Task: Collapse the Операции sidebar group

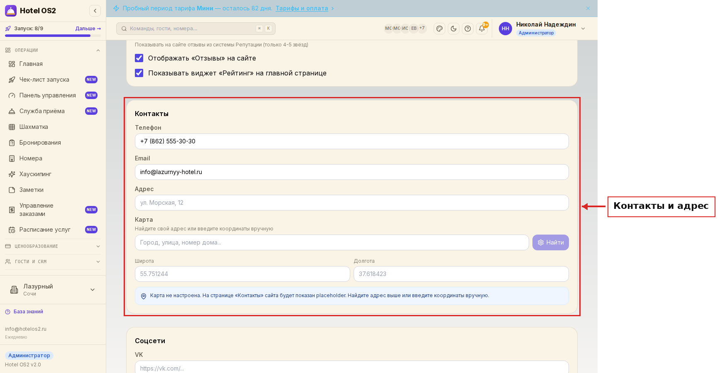Action: (x=53, y=50)
